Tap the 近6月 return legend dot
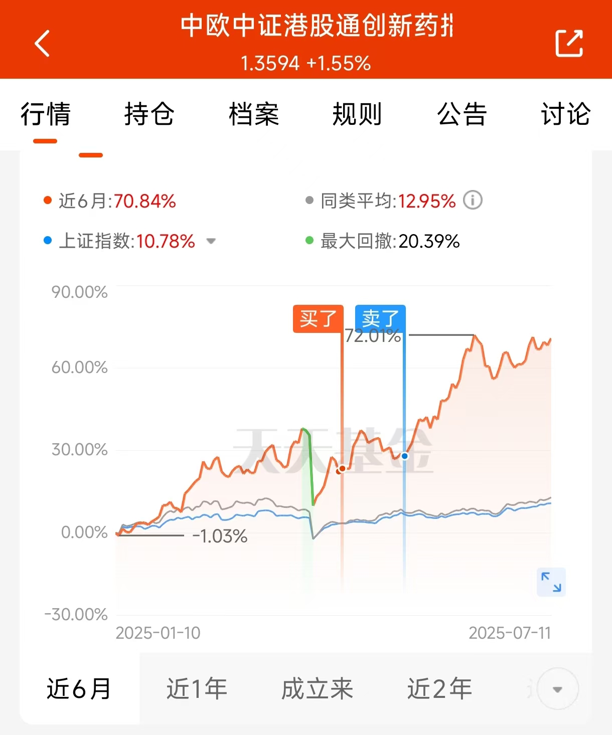The height and width of the screenshot is (735, 612). coord(48,201)
